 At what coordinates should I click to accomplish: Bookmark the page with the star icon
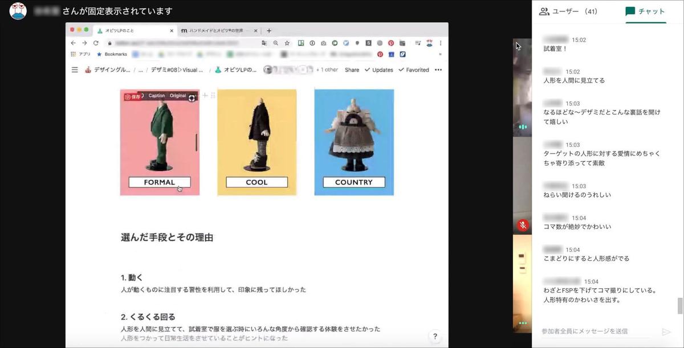[287, 43]
